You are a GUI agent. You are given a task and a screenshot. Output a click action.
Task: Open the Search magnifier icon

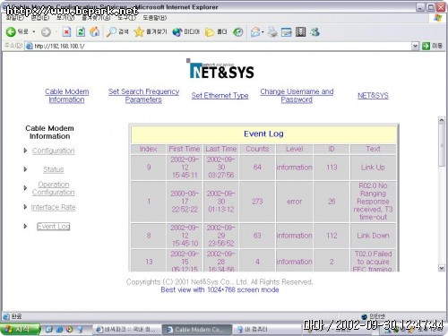(111, 32)
